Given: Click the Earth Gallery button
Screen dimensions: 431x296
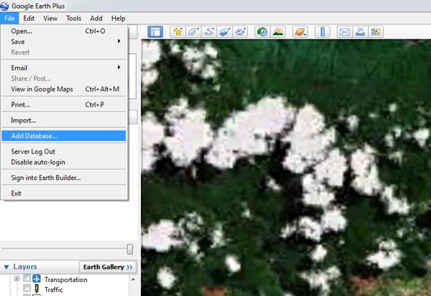Looking at the screenshot, I should tap(108, 267).
